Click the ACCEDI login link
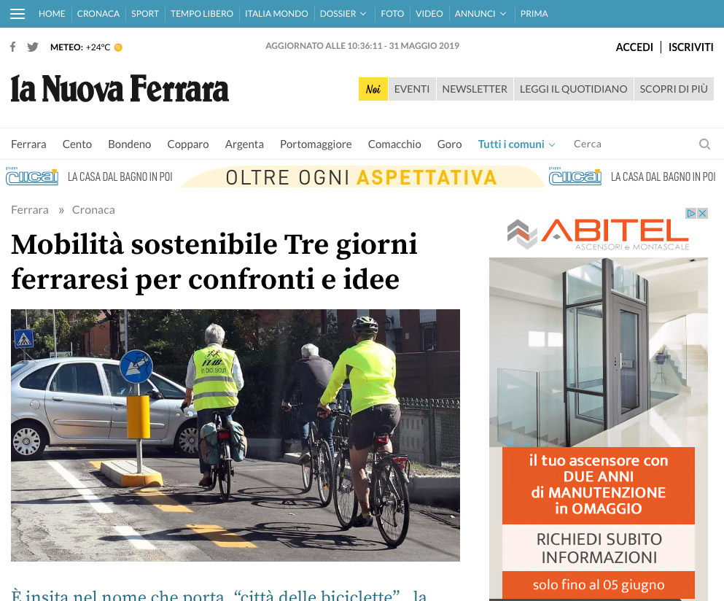The height and width of the screenshot is (601, 724). (x=634, y=47)
